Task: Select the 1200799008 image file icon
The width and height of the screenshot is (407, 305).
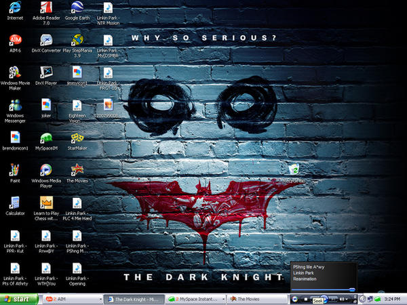Action: click(x=108, y=105)
